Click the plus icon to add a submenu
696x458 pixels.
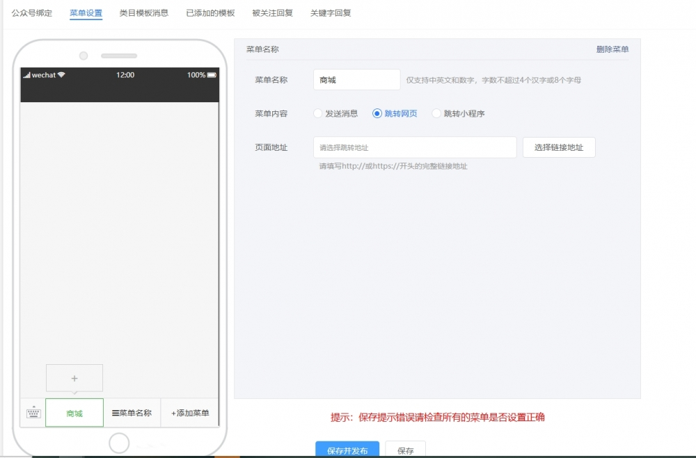[74, 377]
